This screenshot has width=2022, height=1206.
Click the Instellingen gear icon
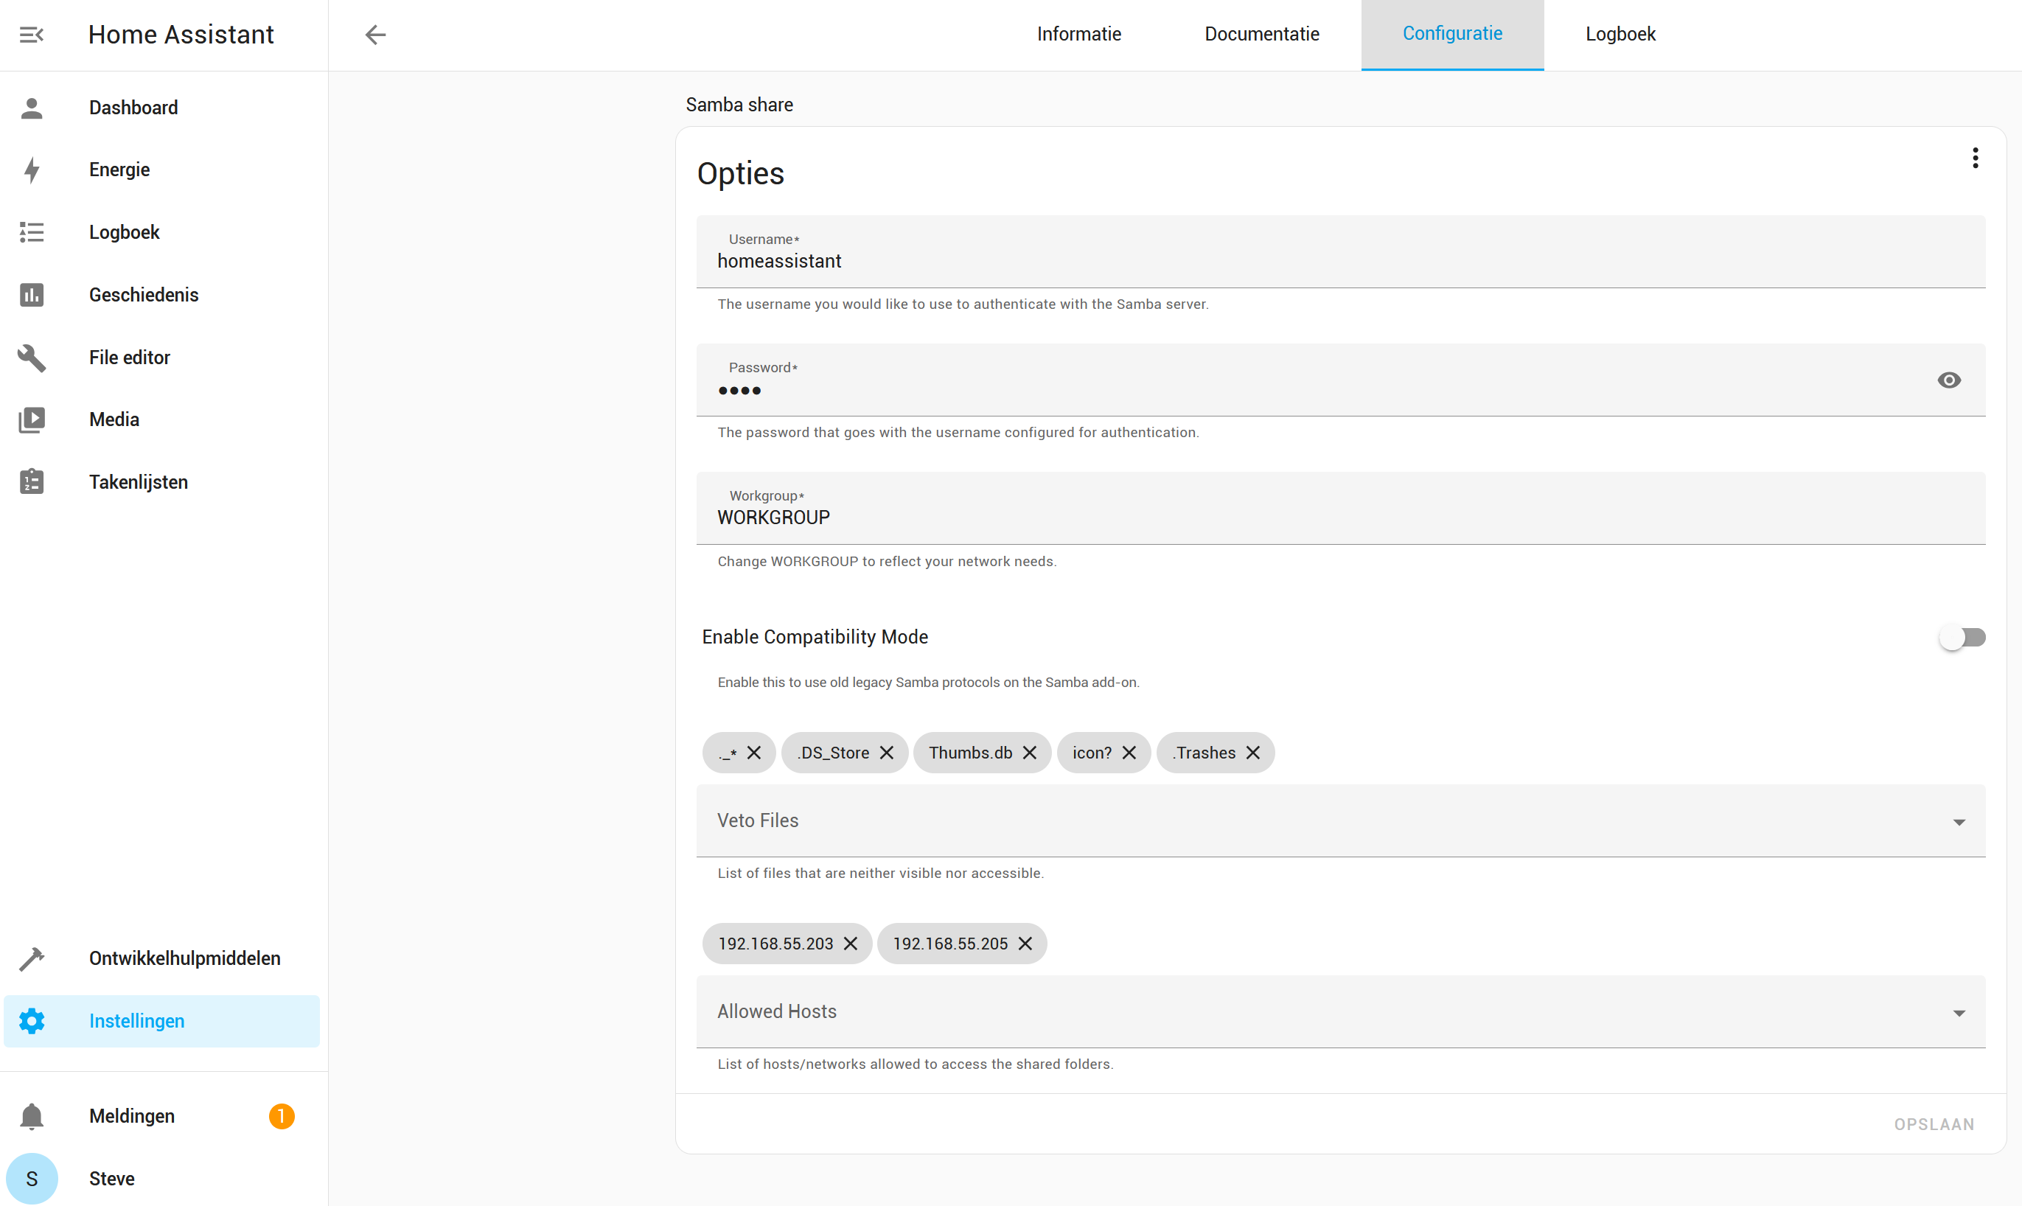point(32,1021)
